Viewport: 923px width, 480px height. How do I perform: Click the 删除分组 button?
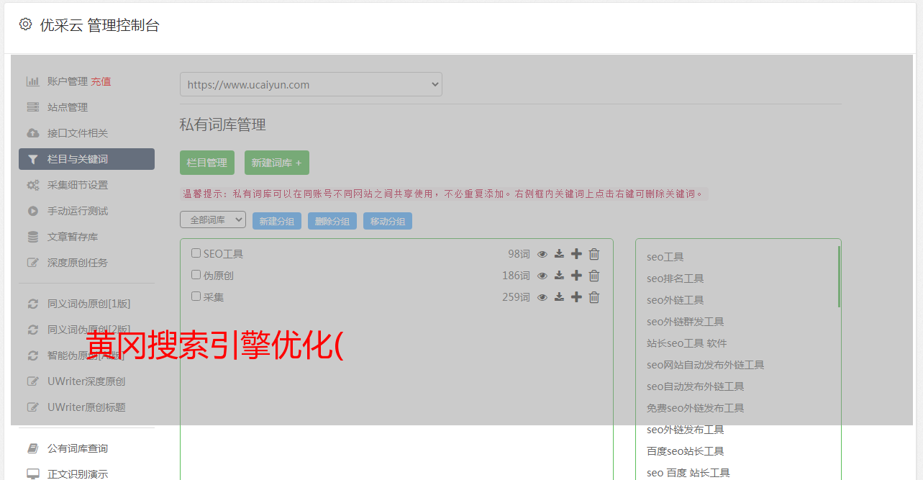click(332, 221)
